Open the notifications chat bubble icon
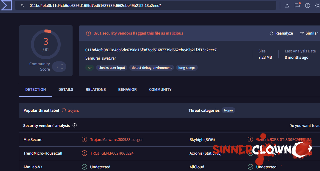This screenshot has height=171, width=320. (x=297, y=6)
